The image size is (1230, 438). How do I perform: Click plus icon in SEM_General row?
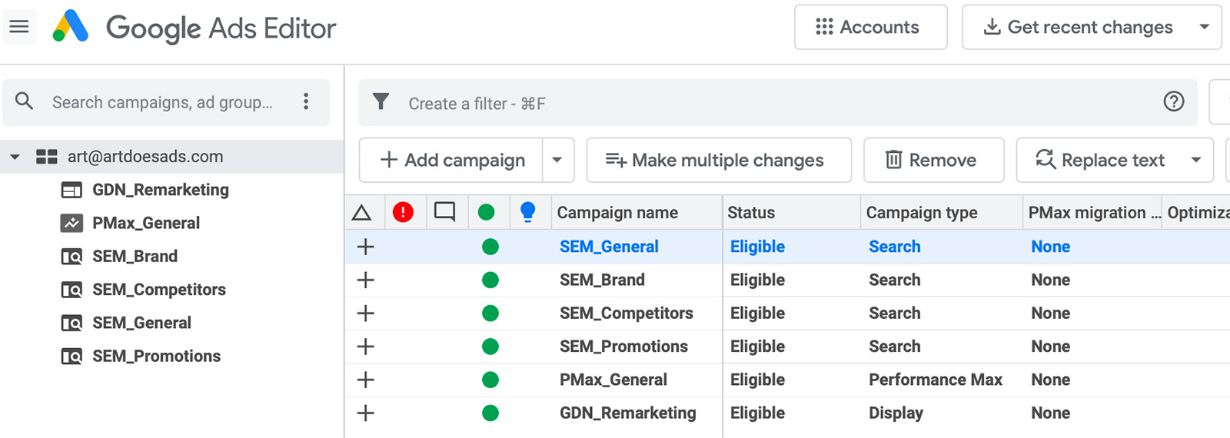366,247
